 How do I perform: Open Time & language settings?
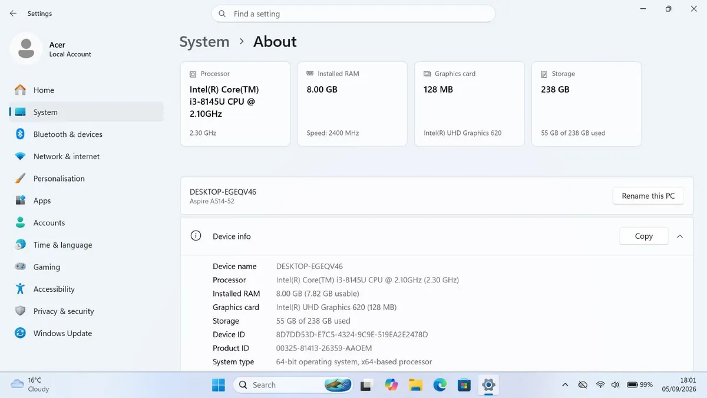[87, 245]
